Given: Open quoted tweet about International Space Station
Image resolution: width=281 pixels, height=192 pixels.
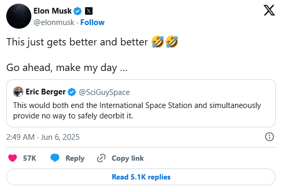Looking at the screenshot, I should pos(141,103).
